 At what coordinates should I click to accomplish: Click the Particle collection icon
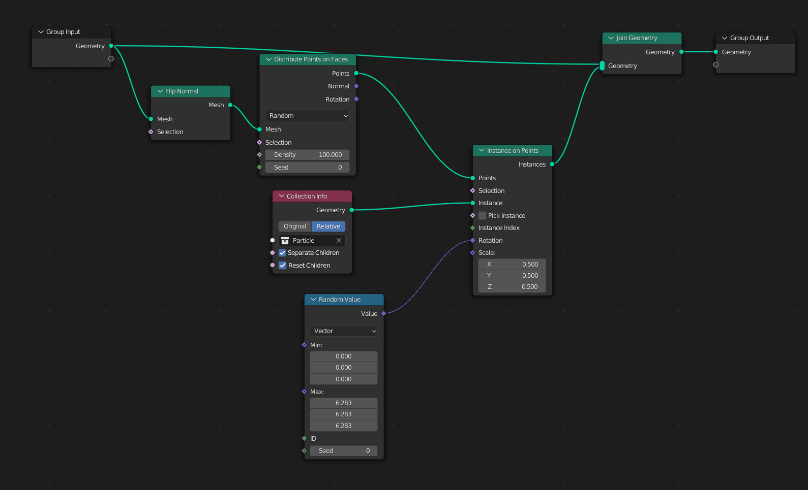click(x=285, y=241)
